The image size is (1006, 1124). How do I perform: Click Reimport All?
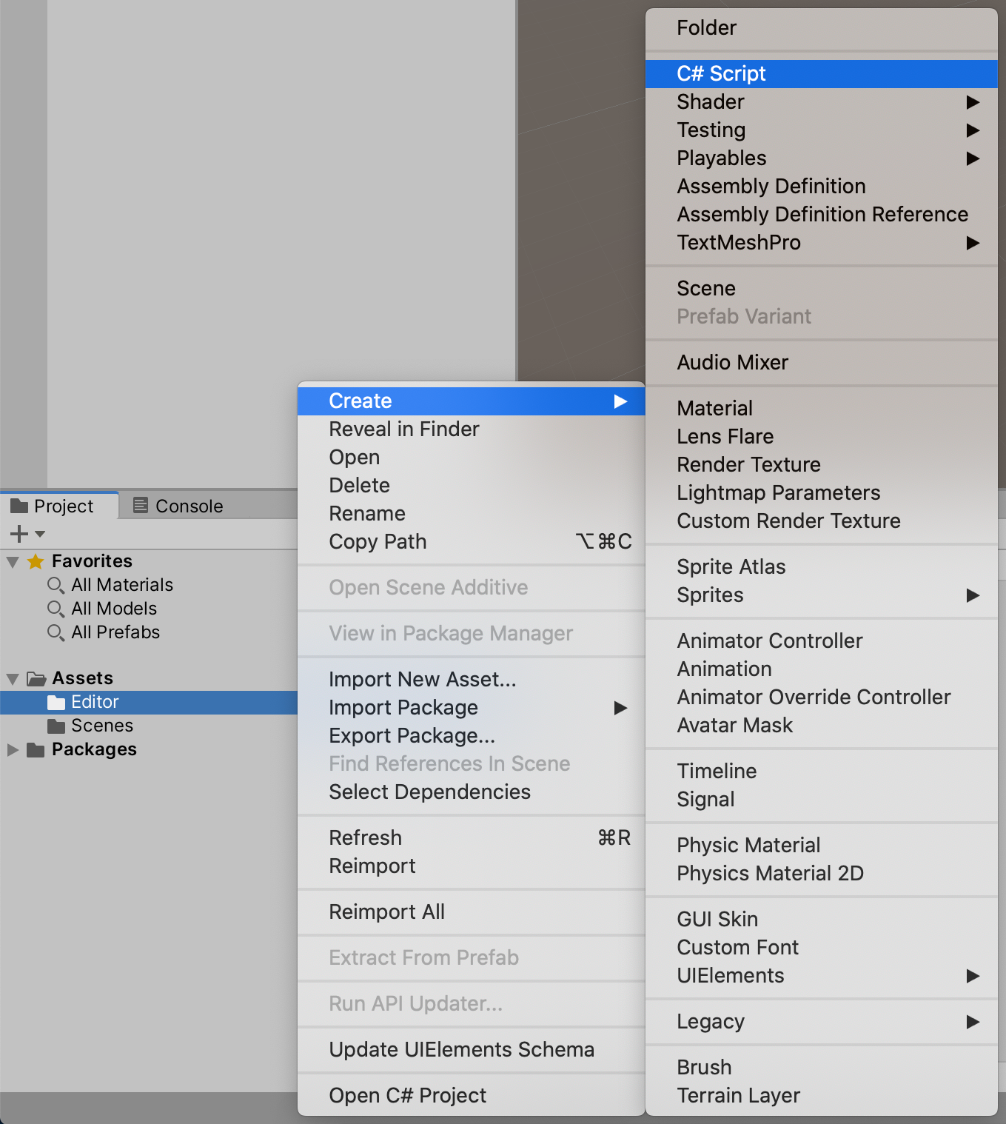coord(386,911)
